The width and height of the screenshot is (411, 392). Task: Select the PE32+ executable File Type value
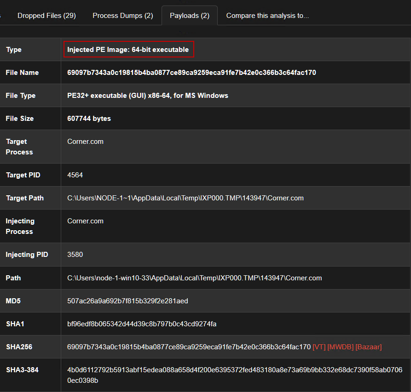[x=147, y=96]
